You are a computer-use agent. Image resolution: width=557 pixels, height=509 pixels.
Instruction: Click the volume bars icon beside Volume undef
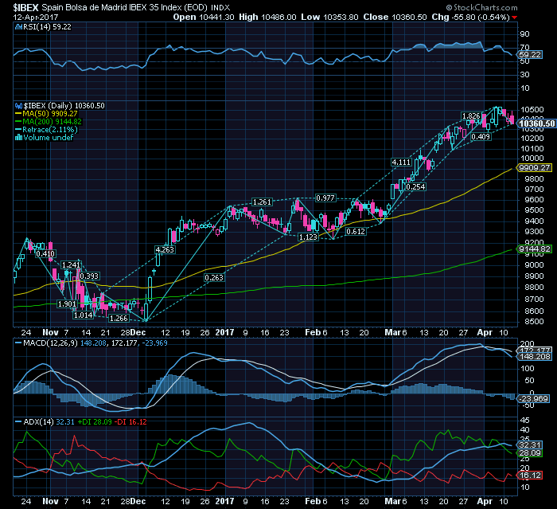[19, 137]
